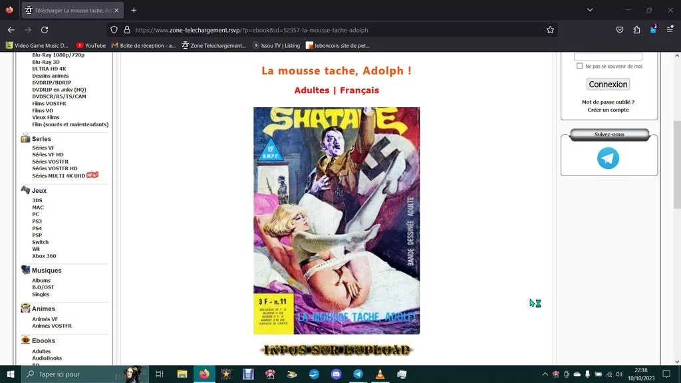Open the Issou TV Listing bookmark
Image resolution: width=681 pixels, height=383 pixels.
pos(276,46)
